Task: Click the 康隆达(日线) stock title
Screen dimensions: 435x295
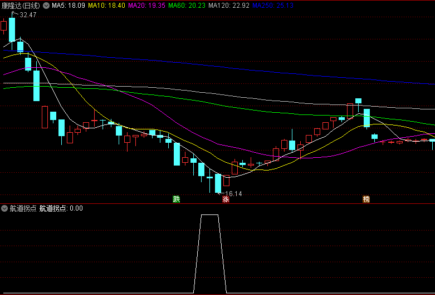Action: 21,6
